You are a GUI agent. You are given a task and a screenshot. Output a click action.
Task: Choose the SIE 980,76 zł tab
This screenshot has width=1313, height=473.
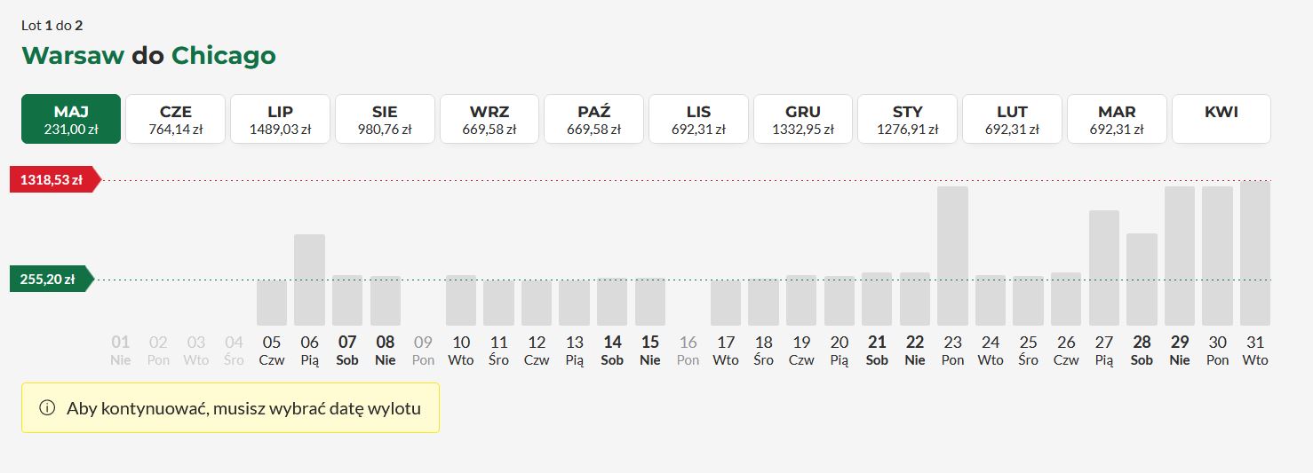385,119
